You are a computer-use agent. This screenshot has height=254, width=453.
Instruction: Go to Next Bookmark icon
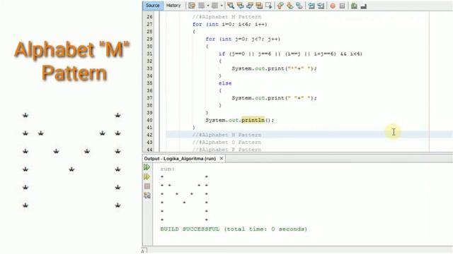[x=289, y=6]
